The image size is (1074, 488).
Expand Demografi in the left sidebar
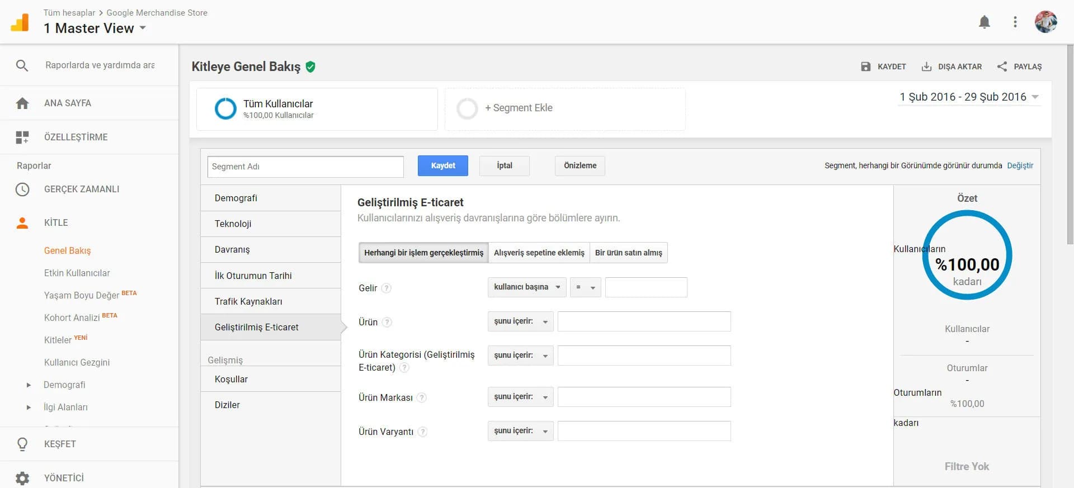point(29,385)
